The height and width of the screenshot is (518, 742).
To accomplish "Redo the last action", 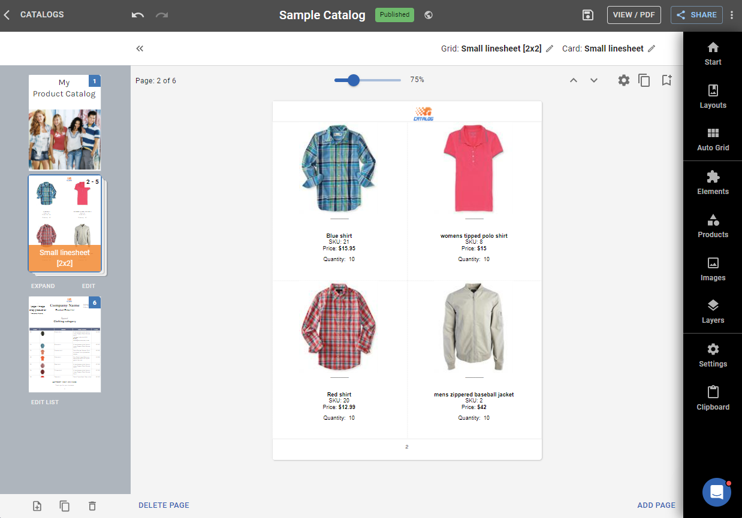I will [162, 15].
